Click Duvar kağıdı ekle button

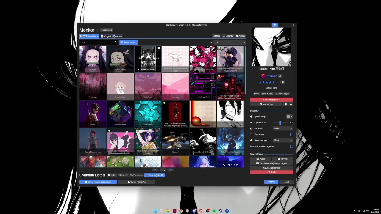(x=154, y=175)
